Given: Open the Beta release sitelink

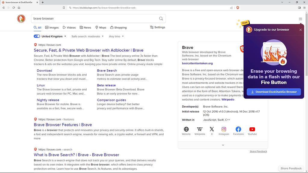Looking at the screenshot, I should [106, 85].
